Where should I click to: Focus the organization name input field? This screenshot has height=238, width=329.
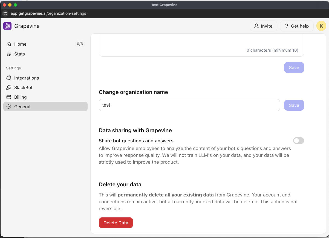click(x=189, y=105)
